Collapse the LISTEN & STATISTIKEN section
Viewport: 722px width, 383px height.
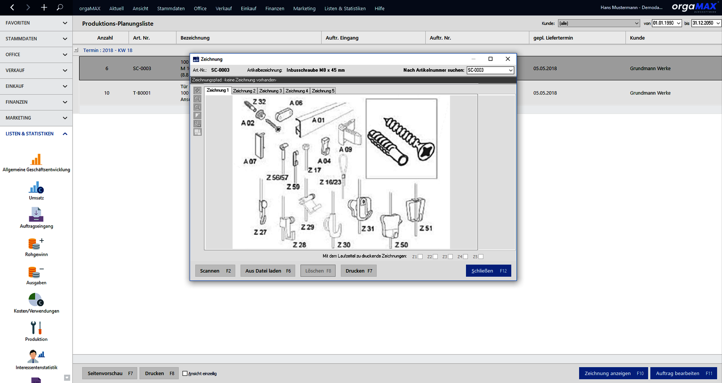tap(36, 134)
